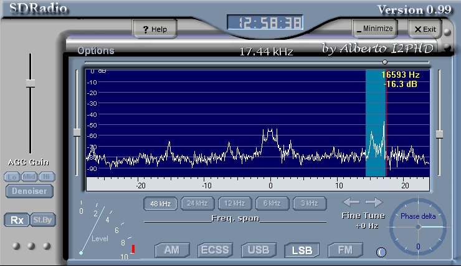The width and height of the screenshot is (461, 266).
Task: Click the Phase delta dial
Action: tap(417, 227)
